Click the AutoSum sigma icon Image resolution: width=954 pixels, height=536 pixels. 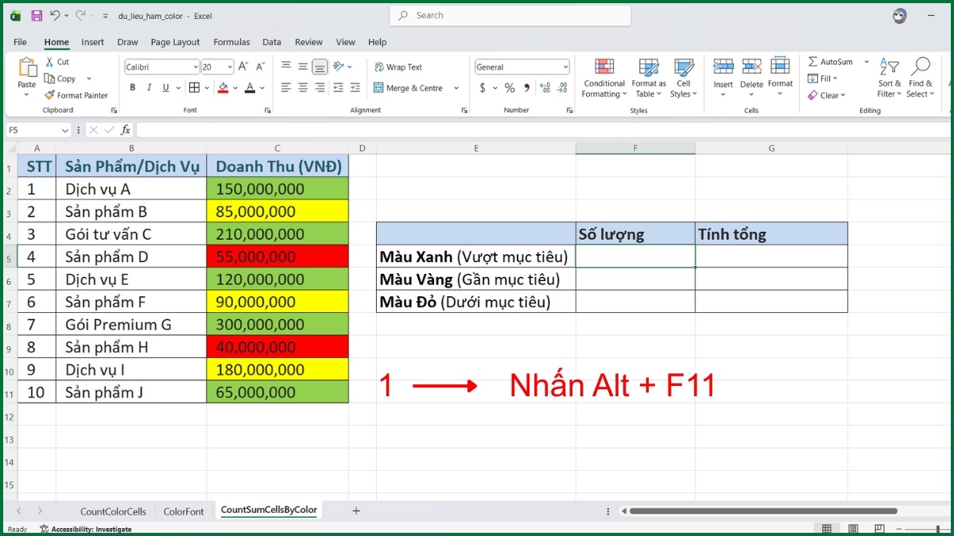(x=812, y=62)
